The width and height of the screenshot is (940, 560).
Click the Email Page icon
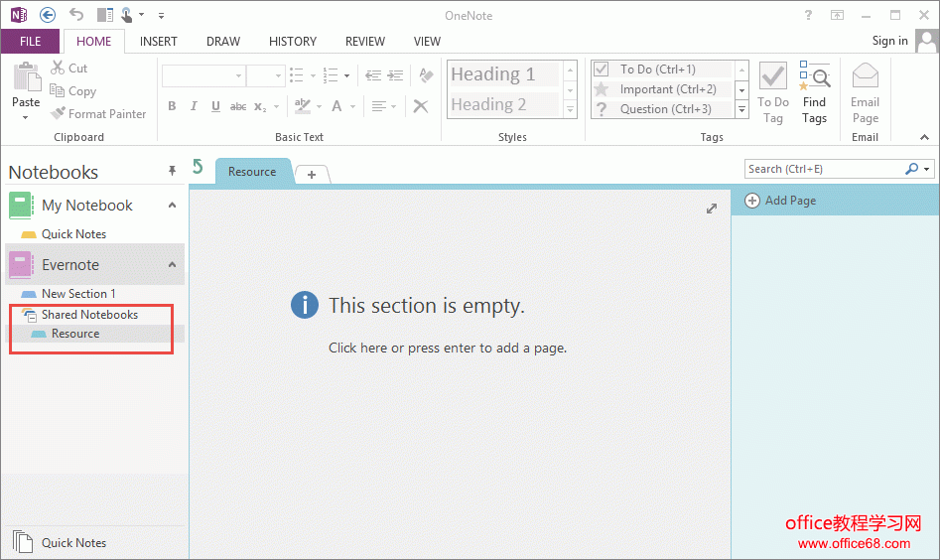coord(865,93)
